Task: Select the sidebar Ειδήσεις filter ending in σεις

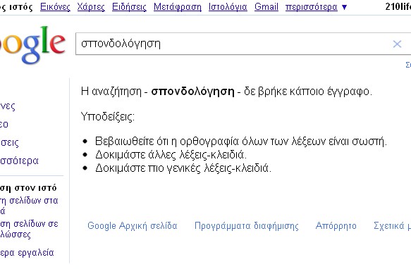Action: pos(9,143)
